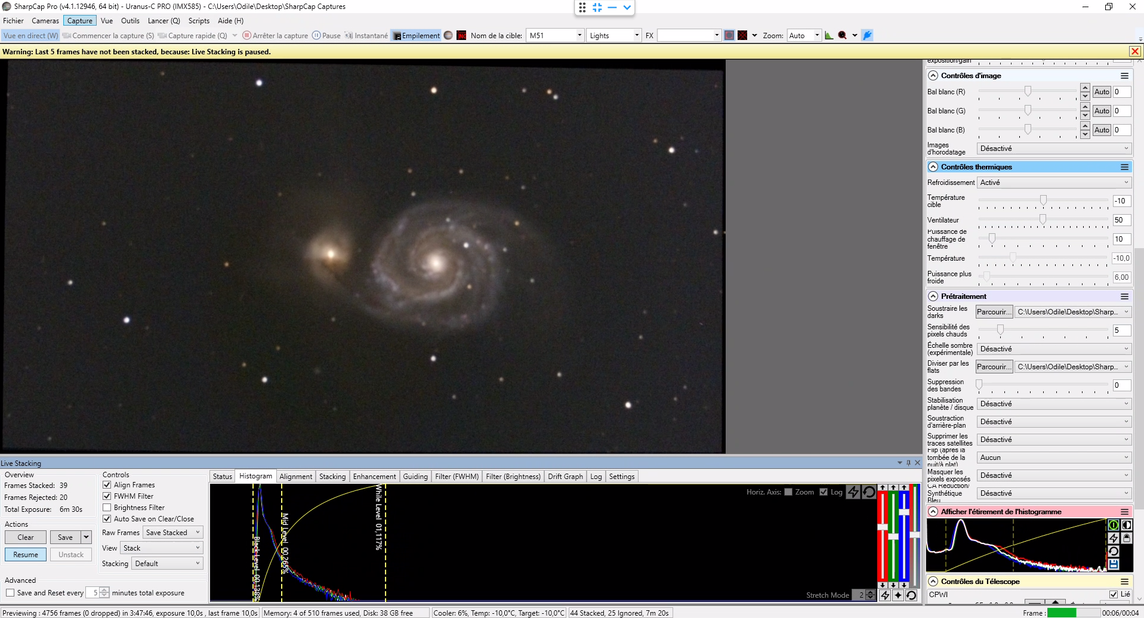This screenshot has width=1144, height=618.
Task: Reset stretch via circular arrow beside Log
Action: (x=869, y=492)
